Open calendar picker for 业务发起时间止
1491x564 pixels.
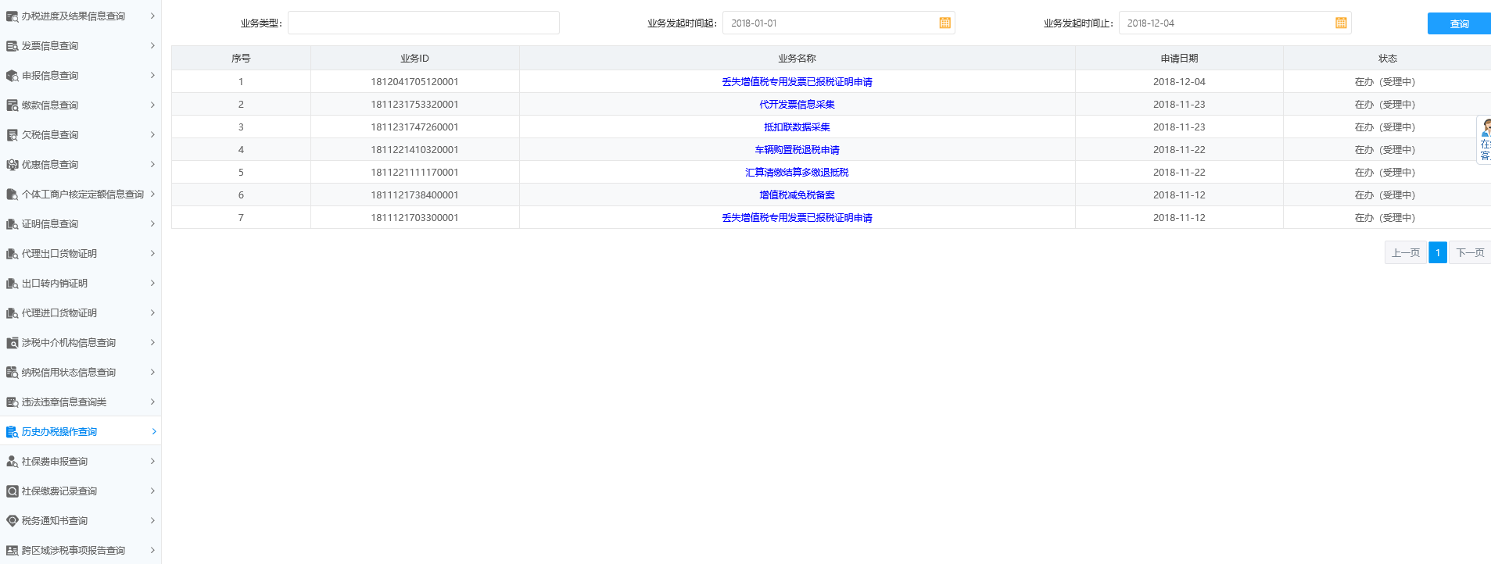click(1341, 23)
